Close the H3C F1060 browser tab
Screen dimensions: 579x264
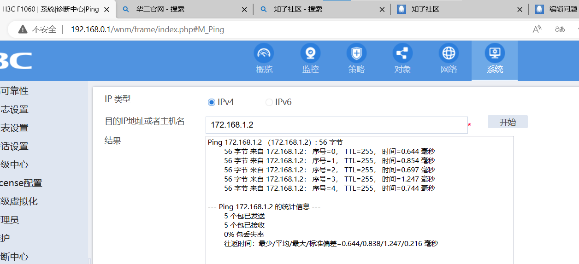(x=106, y=9)
